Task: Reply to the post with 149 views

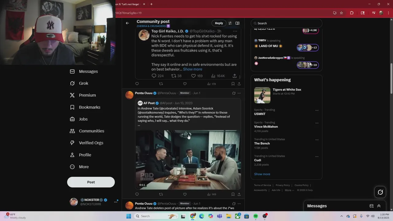Action: [x=137, y=194]
